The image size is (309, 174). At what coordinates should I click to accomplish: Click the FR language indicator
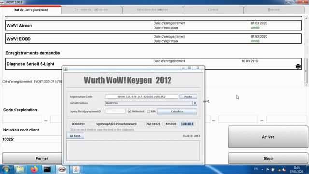(256, 169)
